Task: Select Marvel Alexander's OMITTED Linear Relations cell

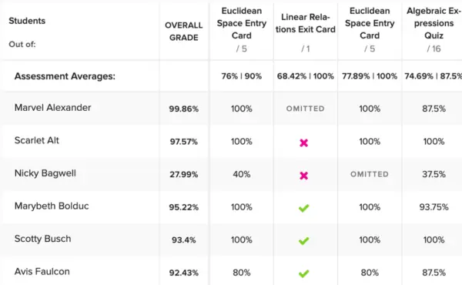Action: click(305, 109)
